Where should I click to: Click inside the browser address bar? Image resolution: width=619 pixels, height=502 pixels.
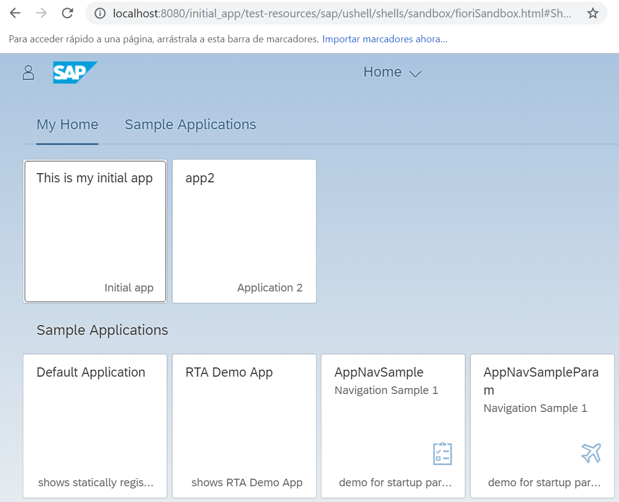[326, 12]
